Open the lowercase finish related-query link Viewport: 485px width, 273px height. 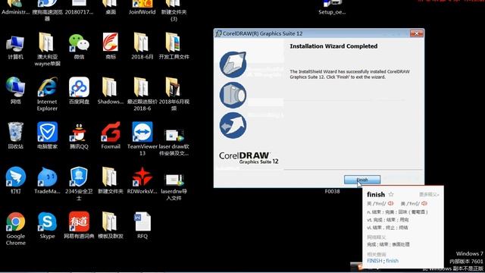click(x=392, y=261)
